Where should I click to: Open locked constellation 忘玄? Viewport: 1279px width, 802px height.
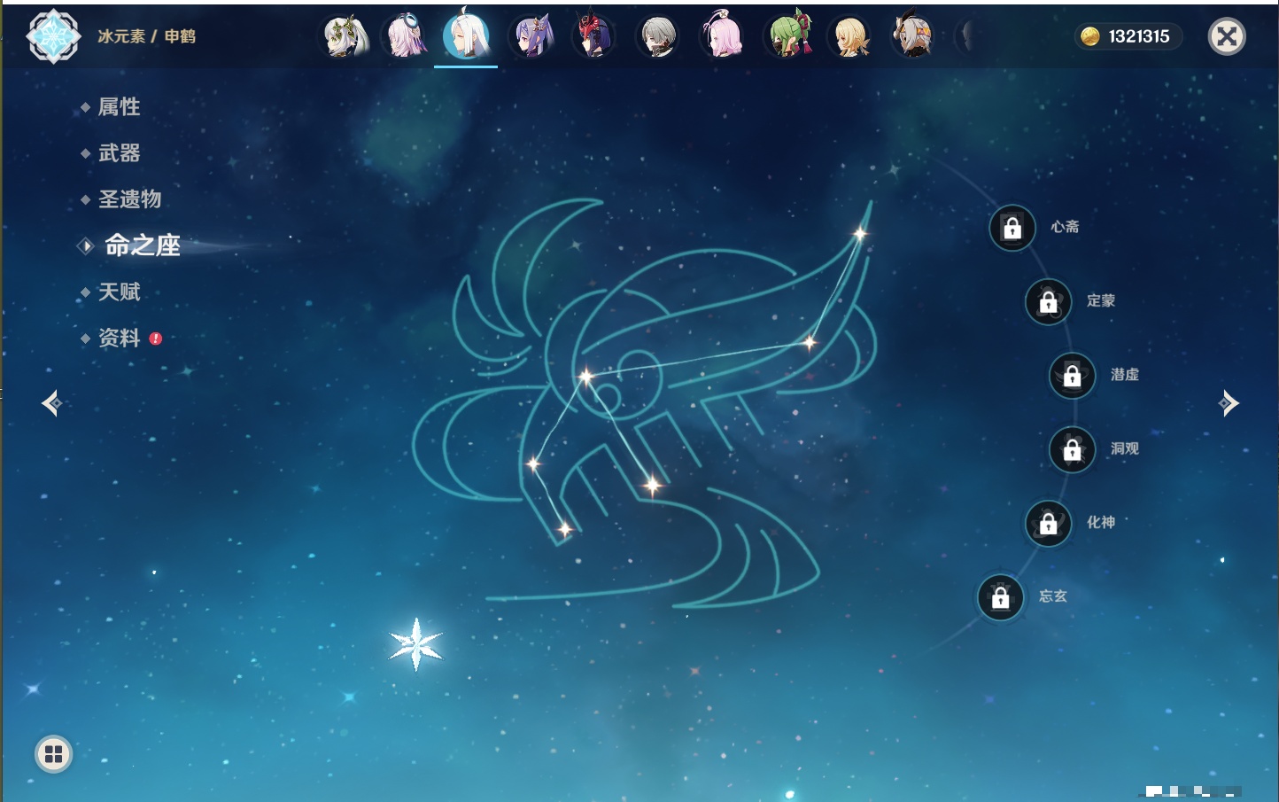pos(1000,597)
